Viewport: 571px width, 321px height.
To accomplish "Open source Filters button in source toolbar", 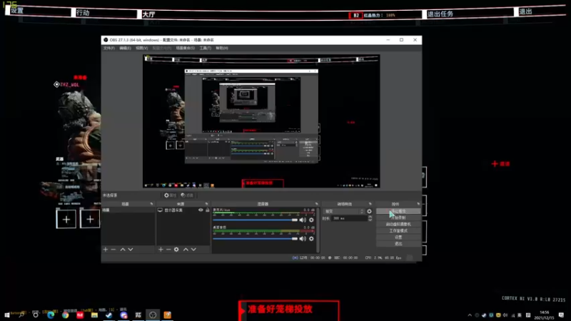I will 187,195.
